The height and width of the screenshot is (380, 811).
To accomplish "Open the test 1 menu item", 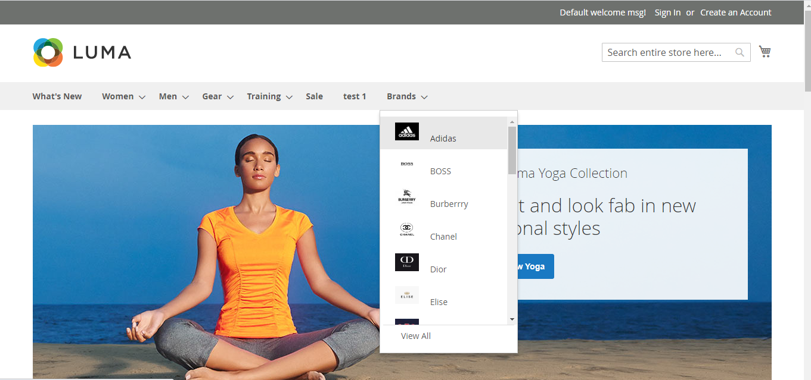I will click(x=355, y=96).
